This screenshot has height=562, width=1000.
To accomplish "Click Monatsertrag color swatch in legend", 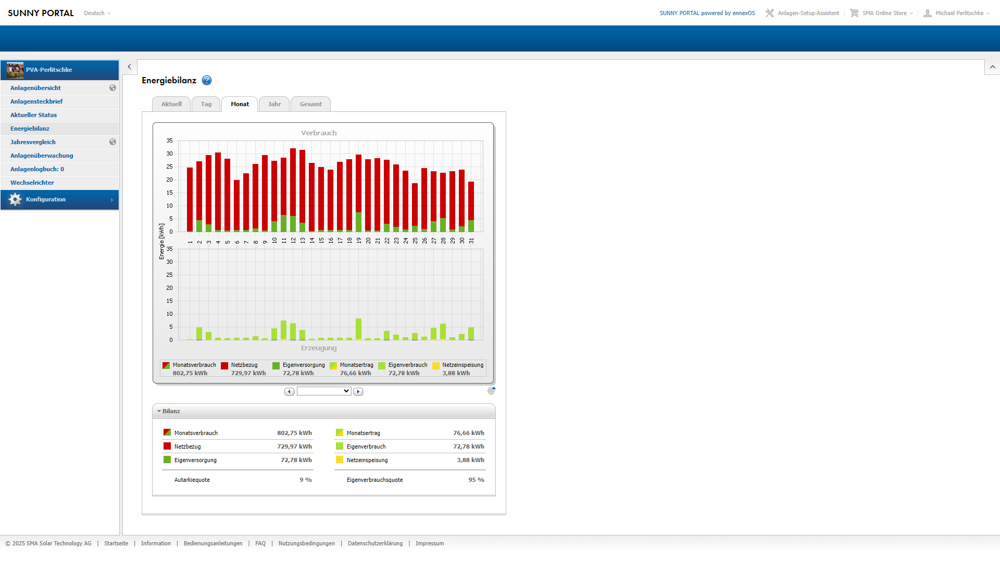I will click(333, 366).
